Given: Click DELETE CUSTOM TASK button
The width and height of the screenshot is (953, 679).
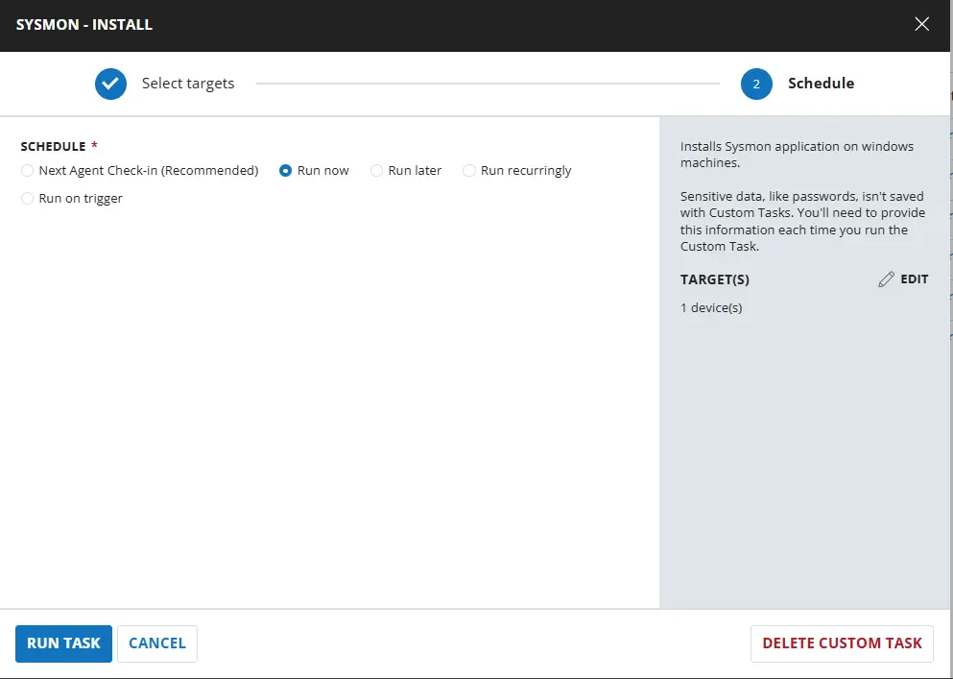Looking at the screenshot, I should [x=842, y=643].
